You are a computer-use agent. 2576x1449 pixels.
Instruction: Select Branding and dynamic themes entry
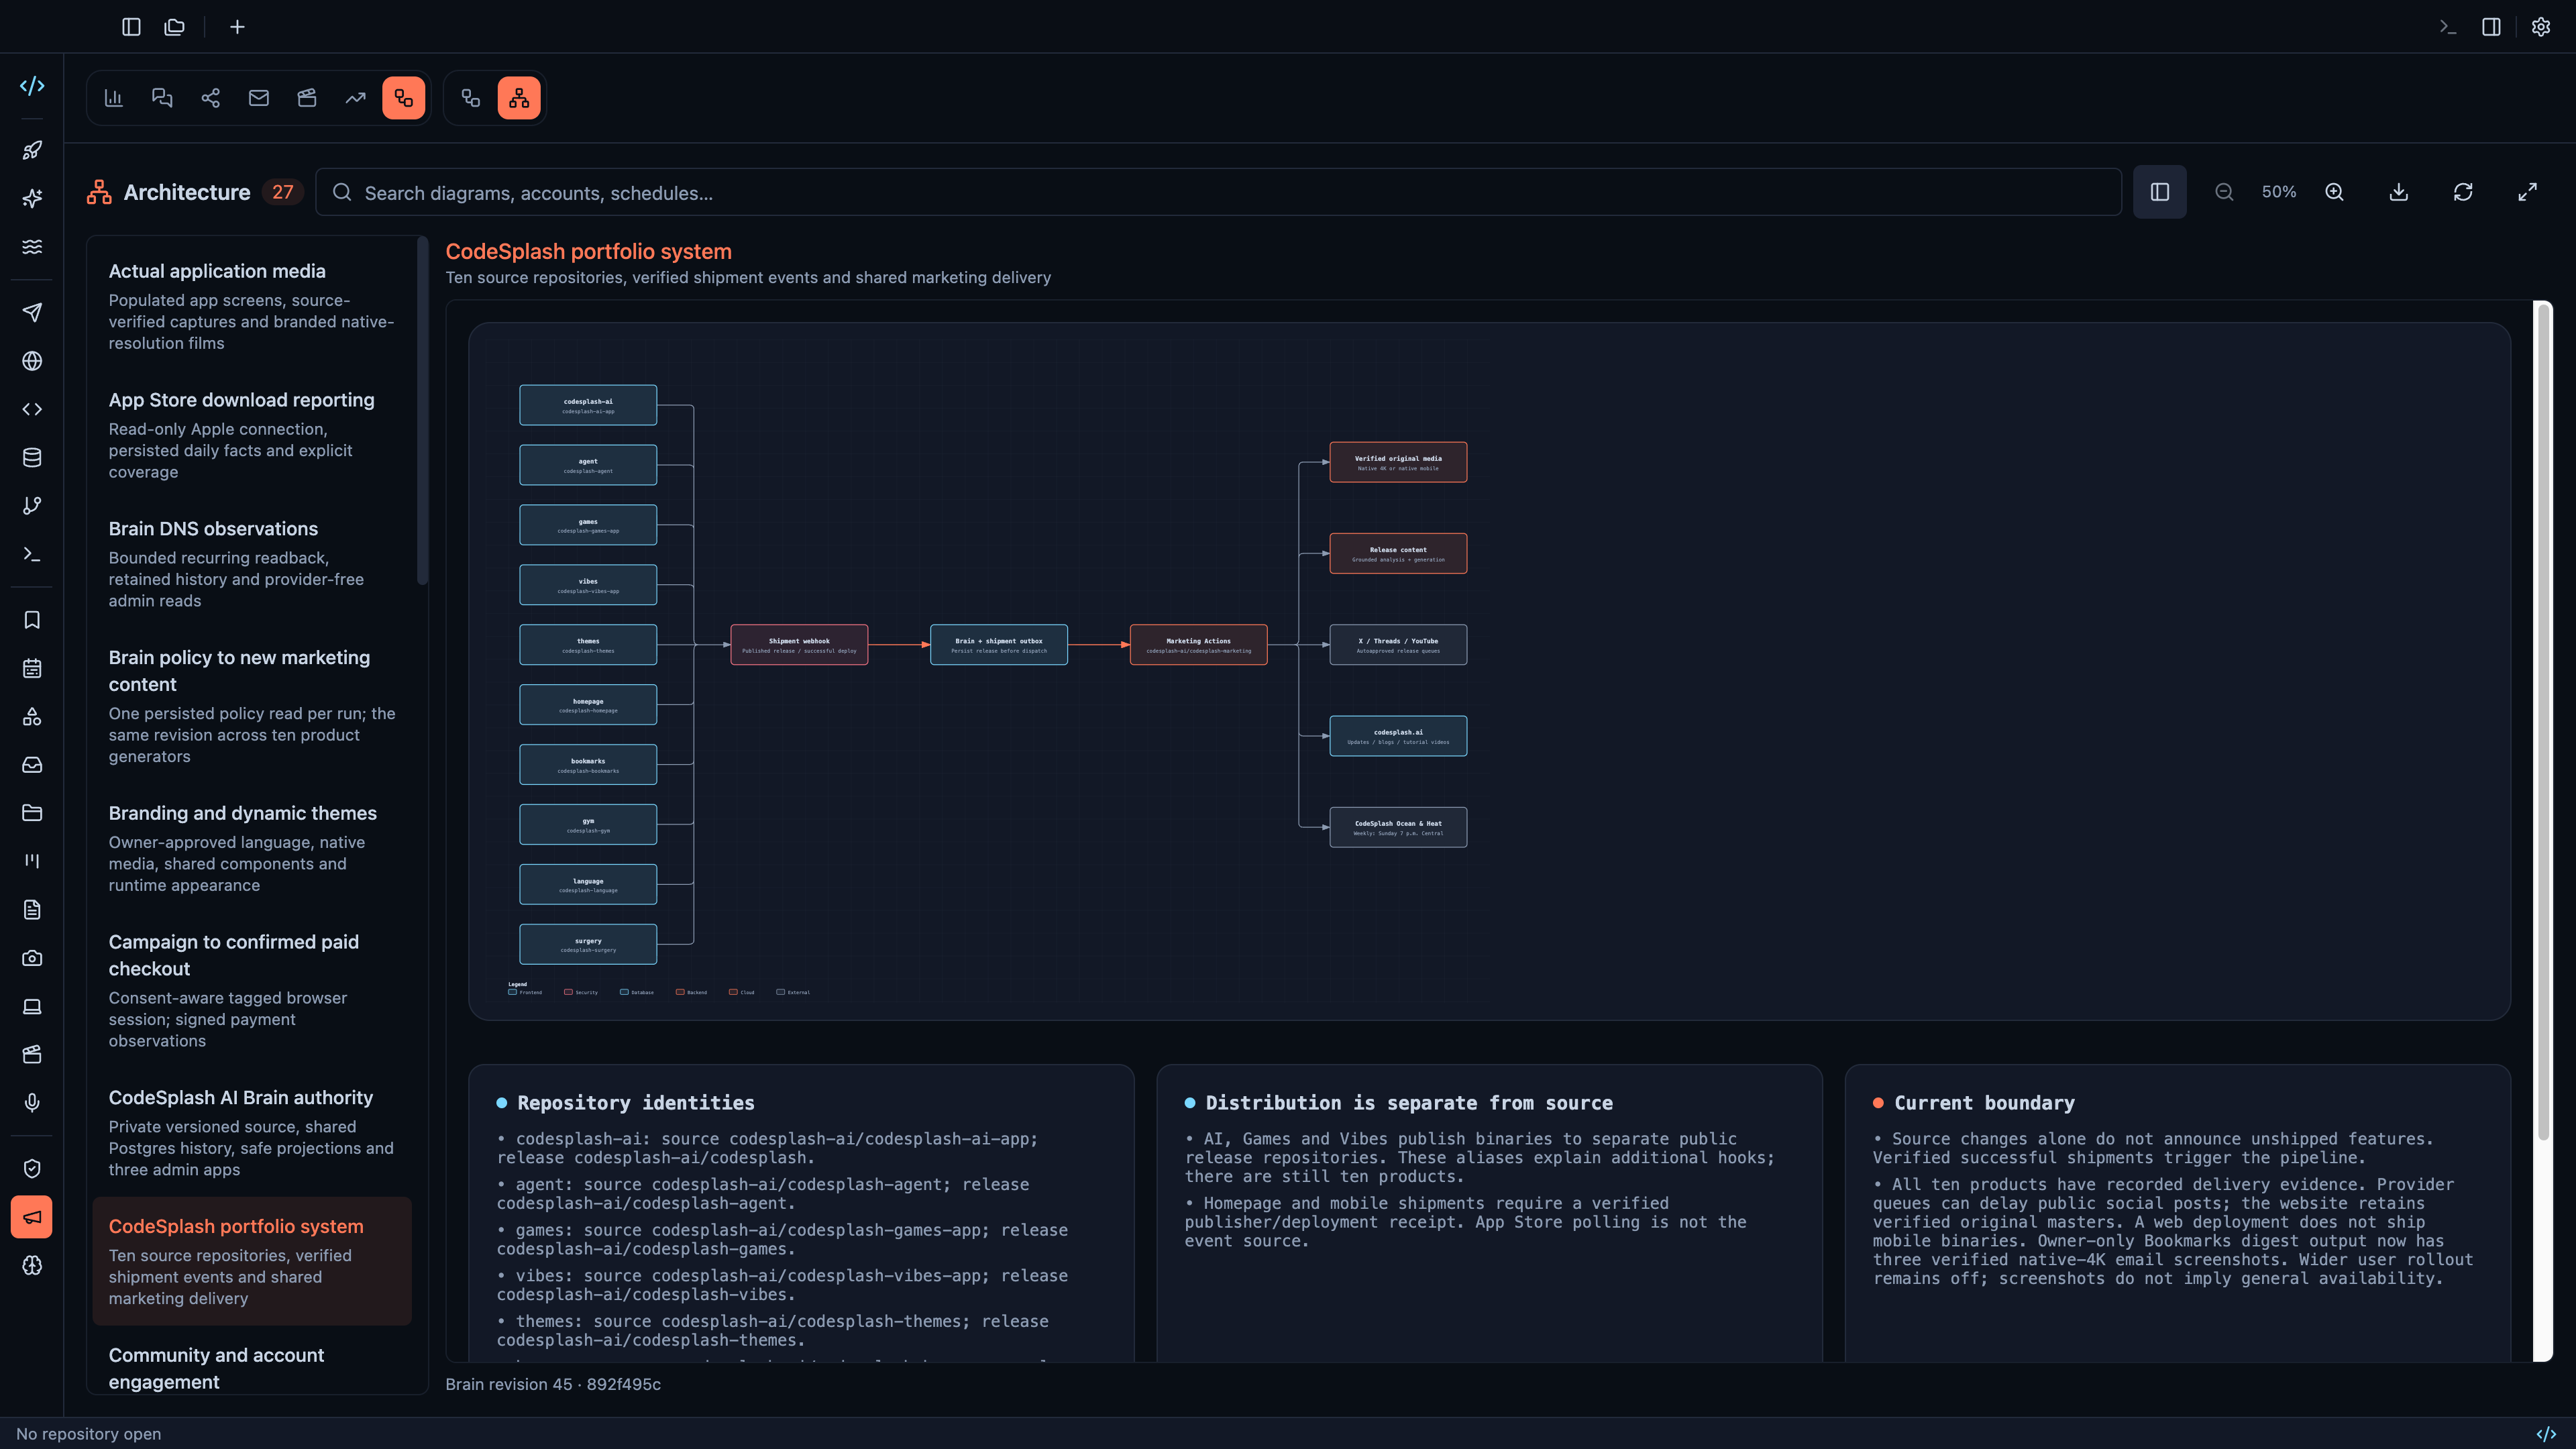click(252, 848)
